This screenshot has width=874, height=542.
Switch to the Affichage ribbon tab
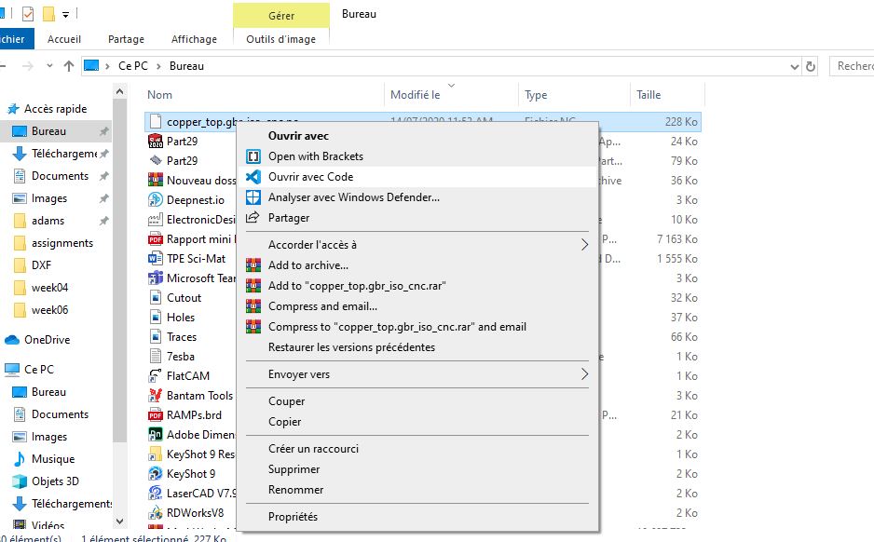(194, 39)
